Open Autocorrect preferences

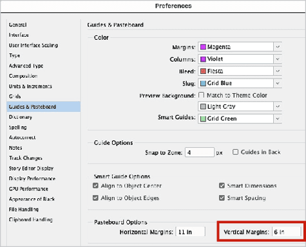click(22, 138)
